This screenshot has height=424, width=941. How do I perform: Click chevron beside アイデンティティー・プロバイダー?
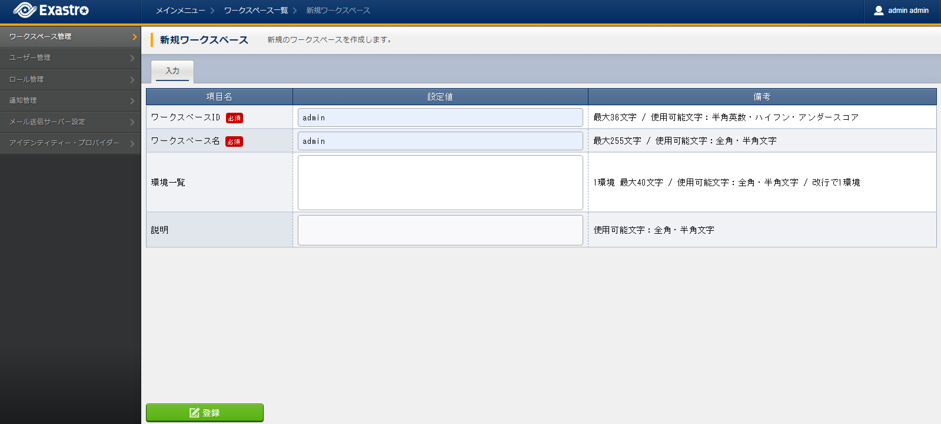(132, 143)
